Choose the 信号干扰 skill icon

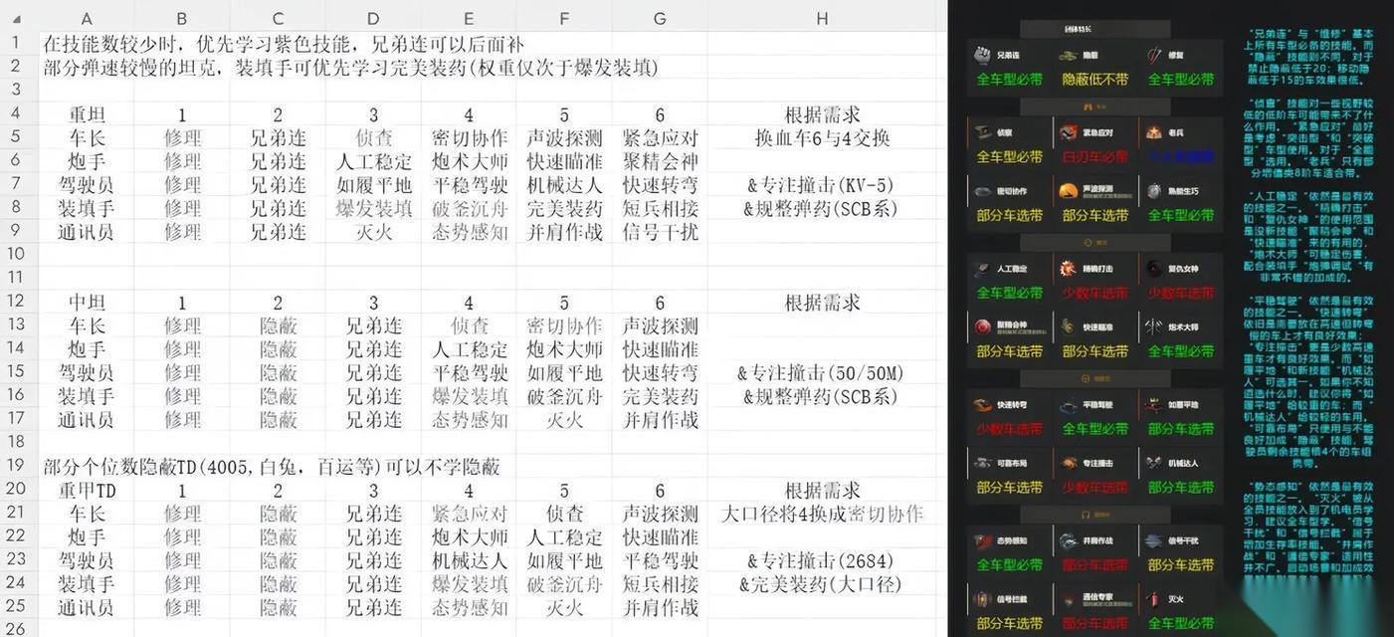1154,541
